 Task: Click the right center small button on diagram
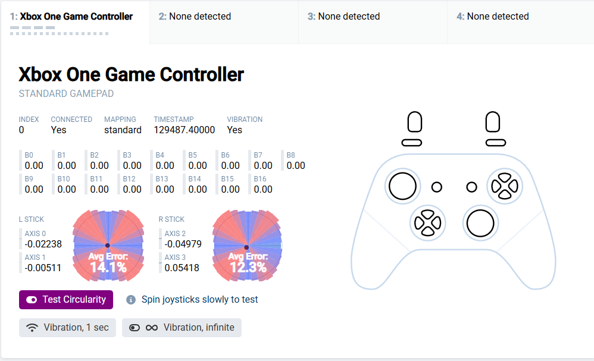pyautogui.click(x=471, y=187)
